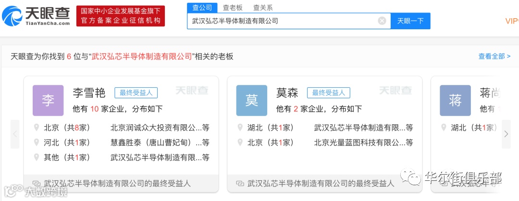Click the location pin beside 莫森's 北京（共1家）

point(240,142)
